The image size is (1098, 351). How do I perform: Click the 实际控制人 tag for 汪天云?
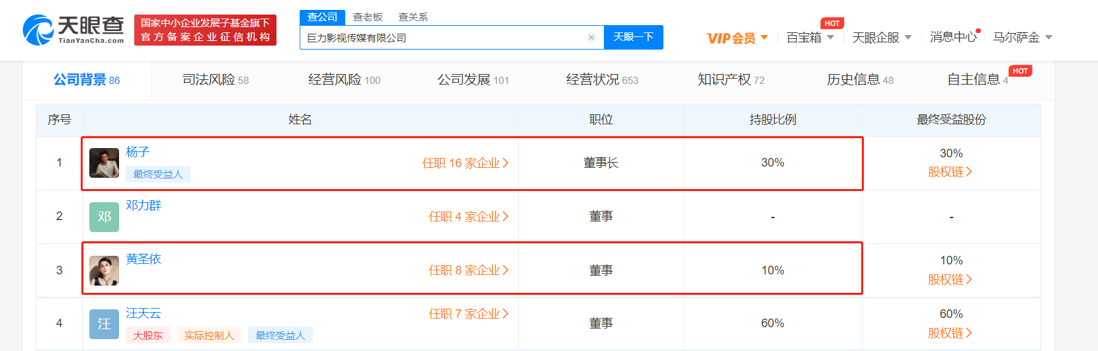(x=209, y=335)
